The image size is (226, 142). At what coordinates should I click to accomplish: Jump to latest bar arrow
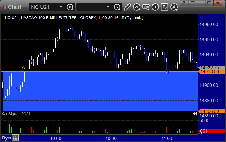[x=195, y=114]
